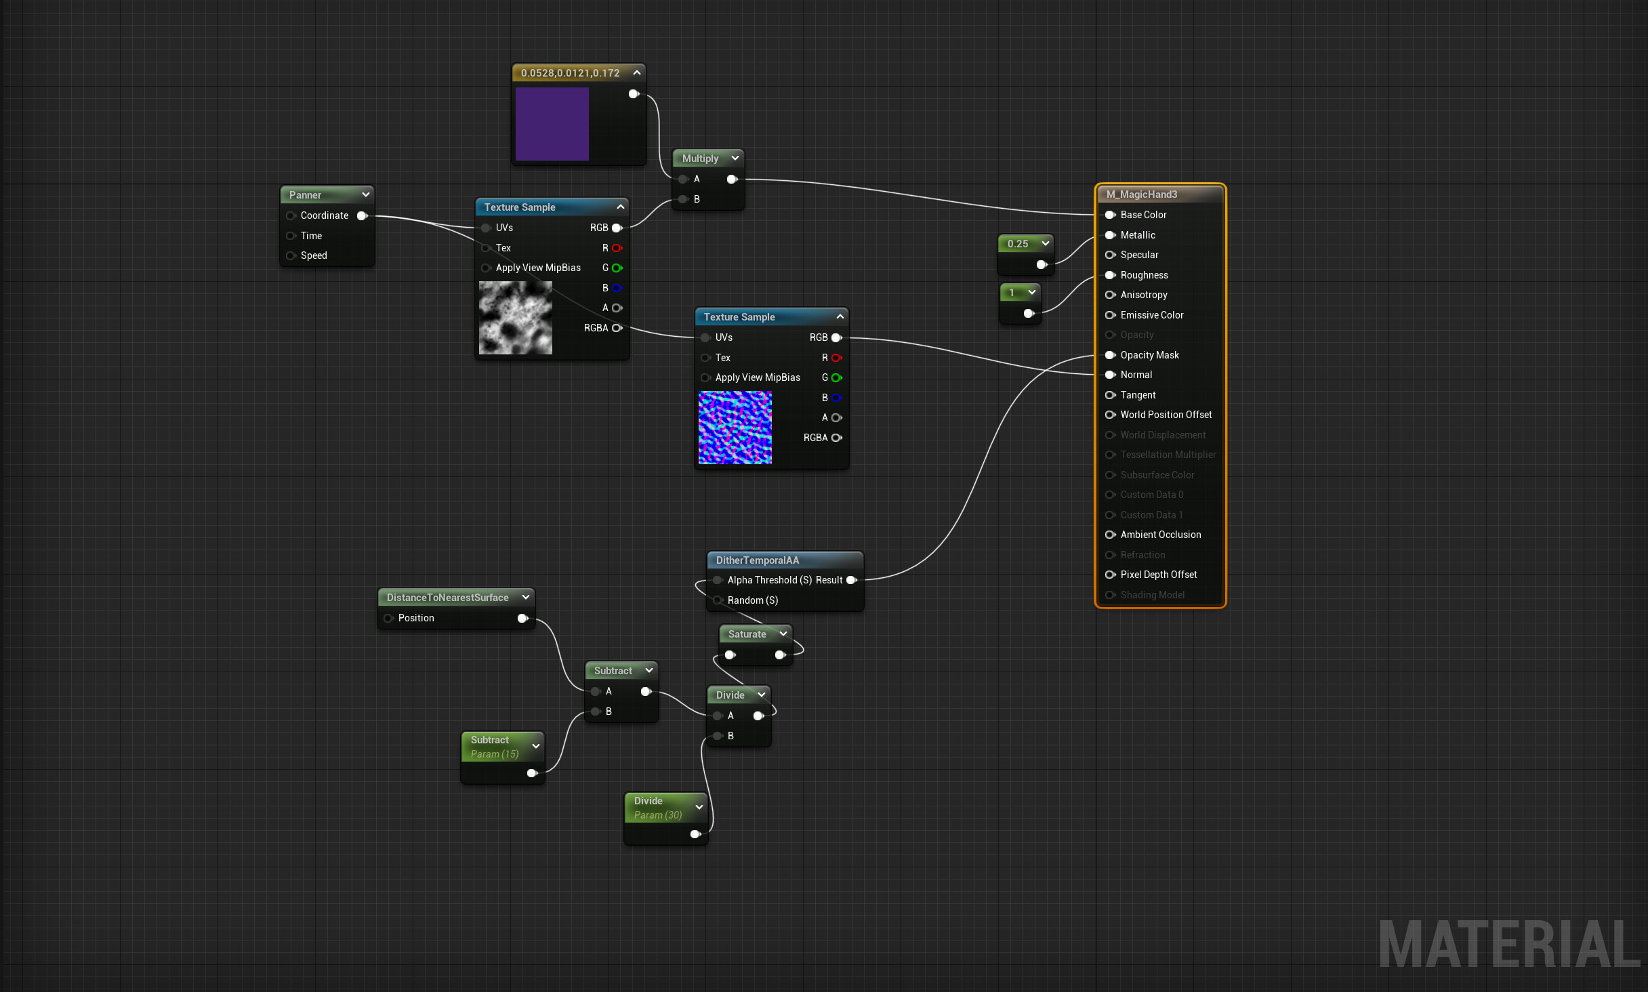Click DistanceToNearestSurface Position input pin
Screen dimensions: 1648x992
pyautogui.click(x=388, y=618)
